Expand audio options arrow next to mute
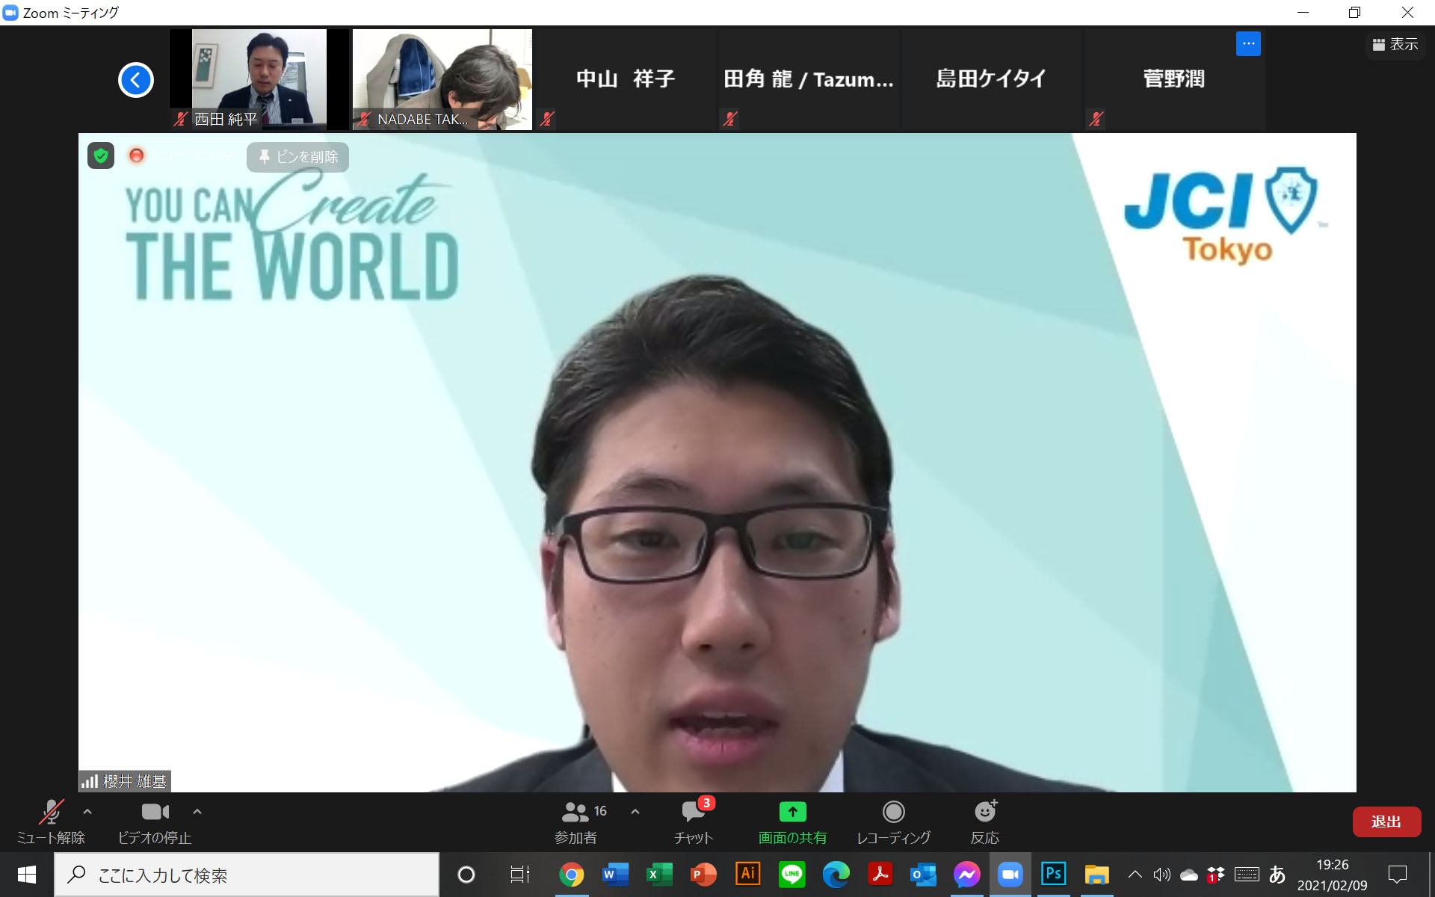Image resolution: width=1435 pixels, height=897 pixels. click(87, 811)
